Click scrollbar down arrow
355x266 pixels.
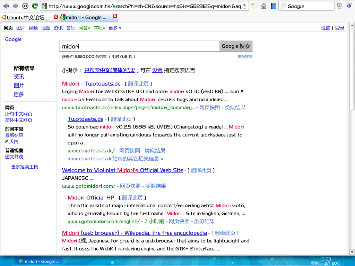pyautogui.click(x=352, y=252)
